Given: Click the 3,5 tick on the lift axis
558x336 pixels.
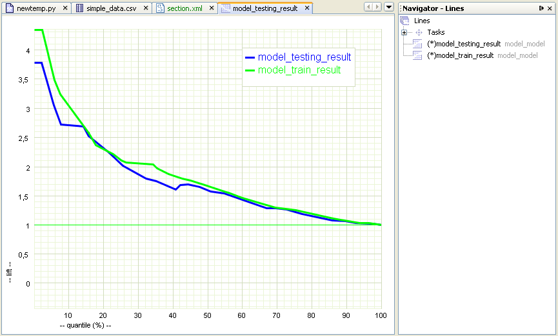Looking at the screenshot, I should click(23, 80).
